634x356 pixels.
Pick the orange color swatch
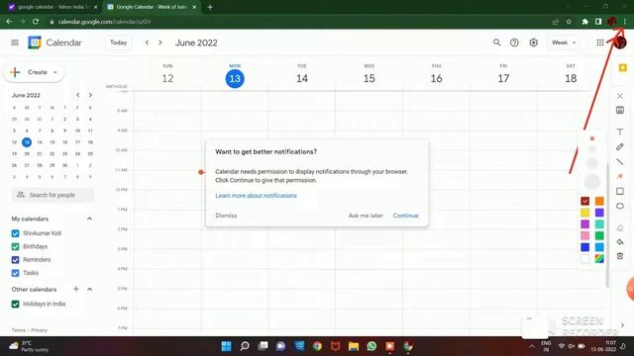(599, 201)
